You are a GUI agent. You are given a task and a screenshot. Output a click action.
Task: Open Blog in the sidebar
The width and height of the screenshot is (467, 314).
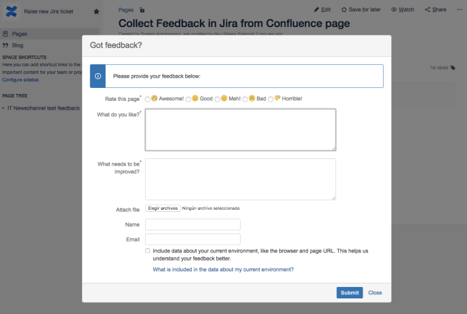coord(18,45)
